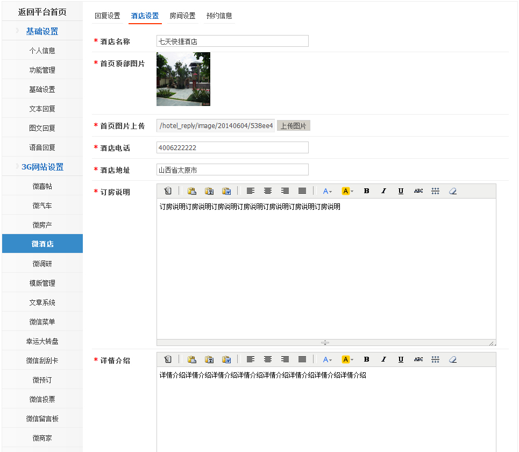
Task: Collapse the 3G网站设置 sidebar section
Action: 42,167
